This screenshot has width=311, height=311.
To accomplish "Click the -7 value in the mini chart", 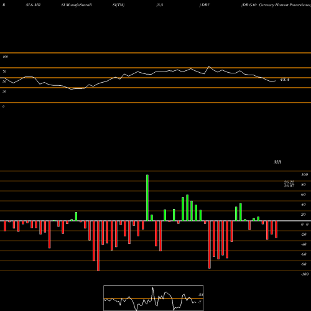I will 200,302.
